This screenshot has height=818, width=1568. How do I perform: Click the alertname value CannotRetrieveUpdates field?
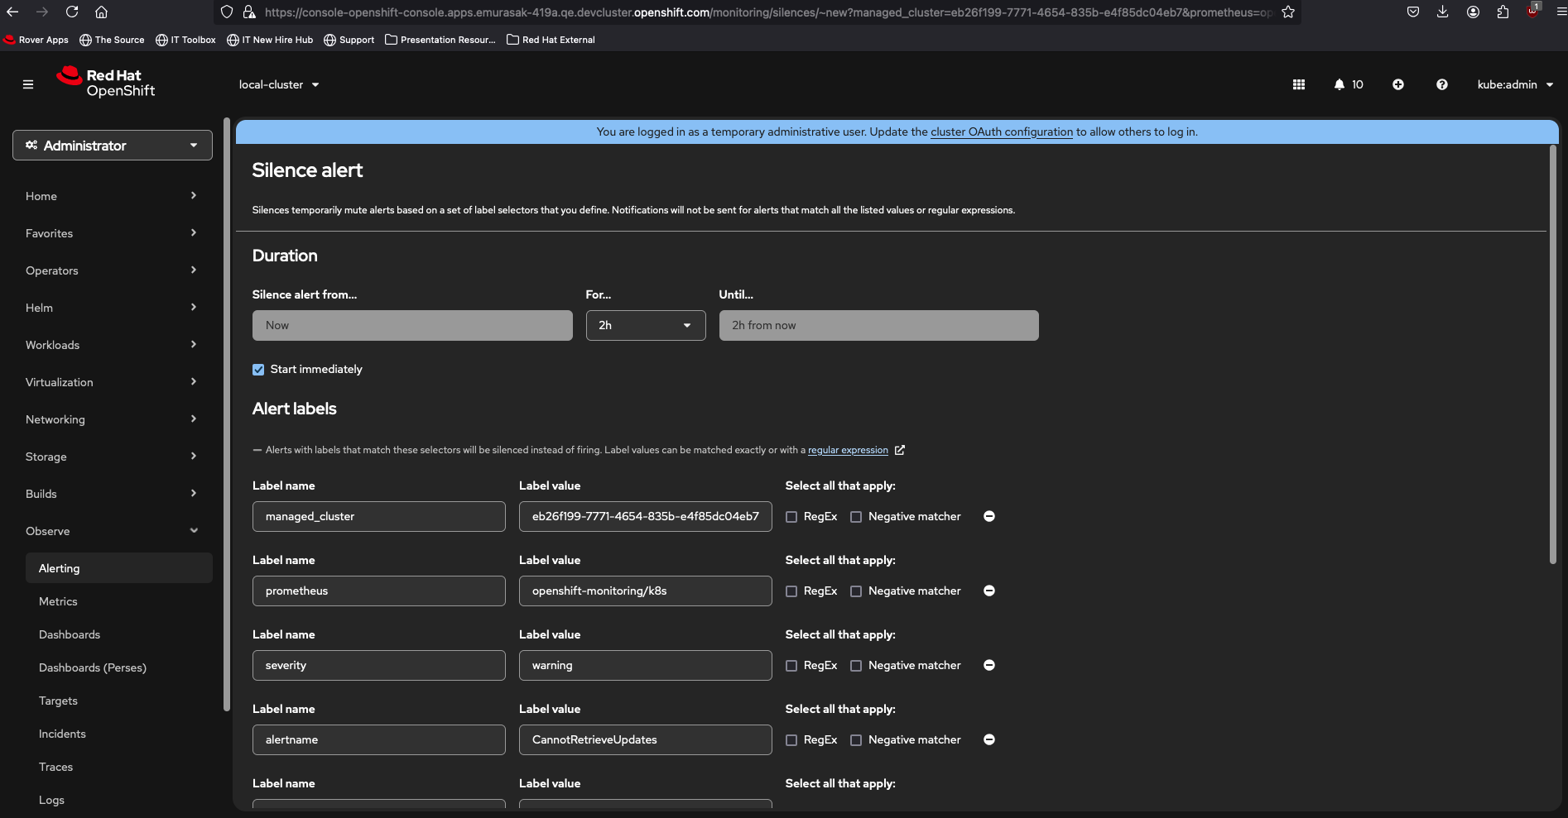coord(645,739)
